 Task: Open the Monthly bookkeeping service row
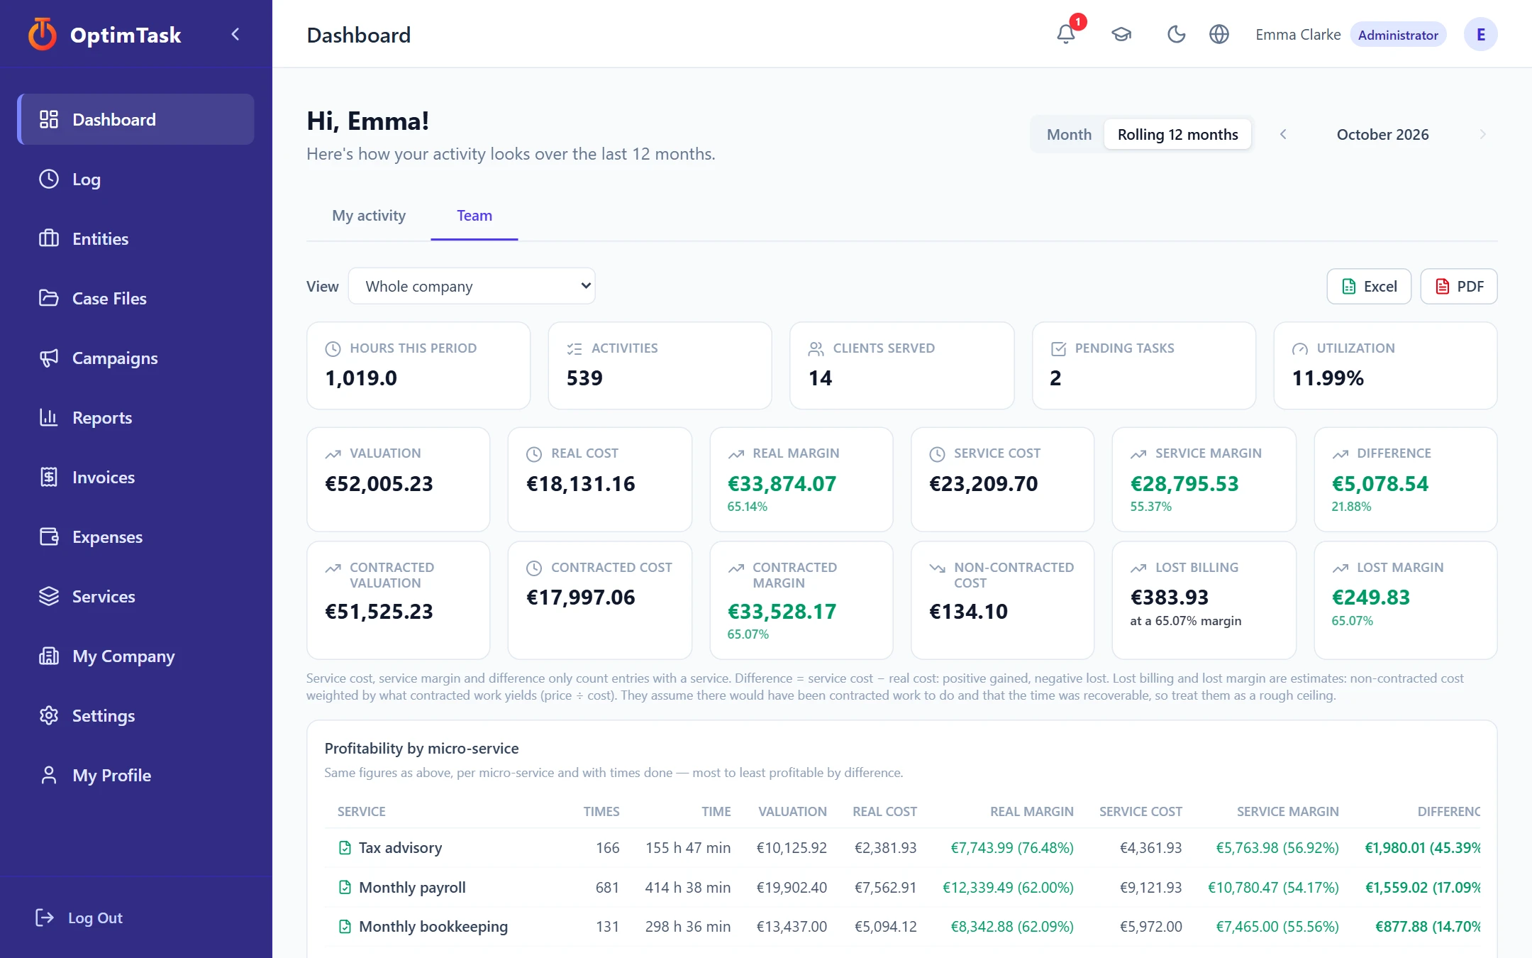pyautogui.click(x=902, y=926)
